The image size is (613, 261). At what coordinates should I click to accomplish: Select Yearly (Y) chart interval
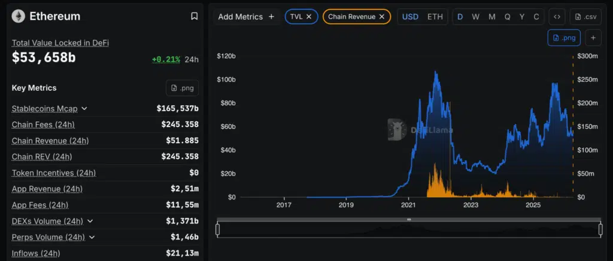pos(522,17)
